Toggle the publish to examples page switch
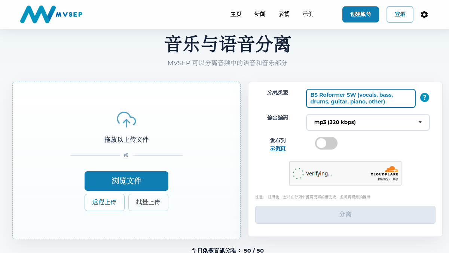The image size is (449, 253). pyautogui.click(x=326, y=143)
